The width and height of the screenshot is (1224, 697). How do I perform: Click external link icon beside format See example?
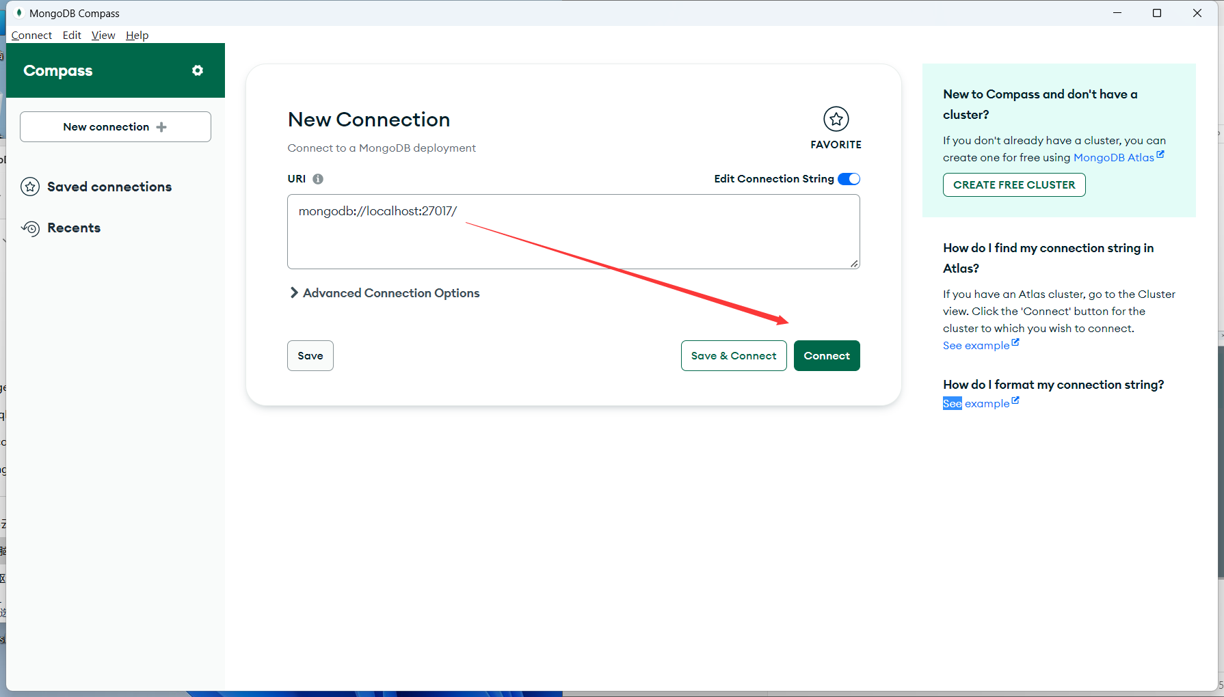(x=1015, y=401)
